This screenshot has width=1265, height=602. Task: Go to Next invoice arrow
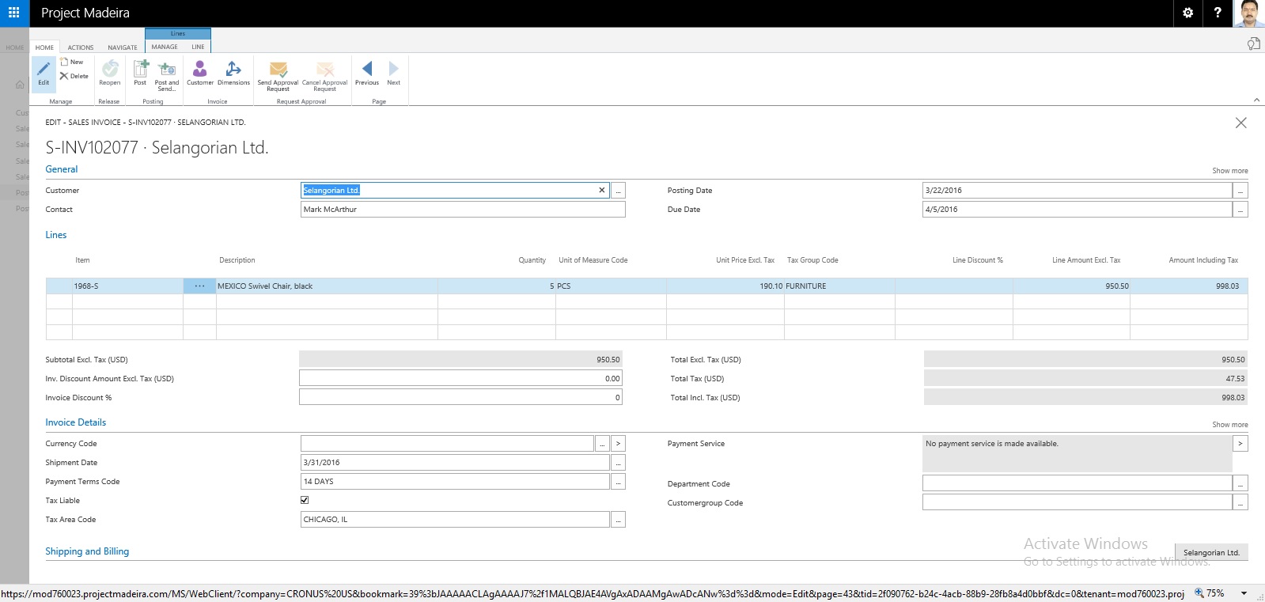point(393,70)
